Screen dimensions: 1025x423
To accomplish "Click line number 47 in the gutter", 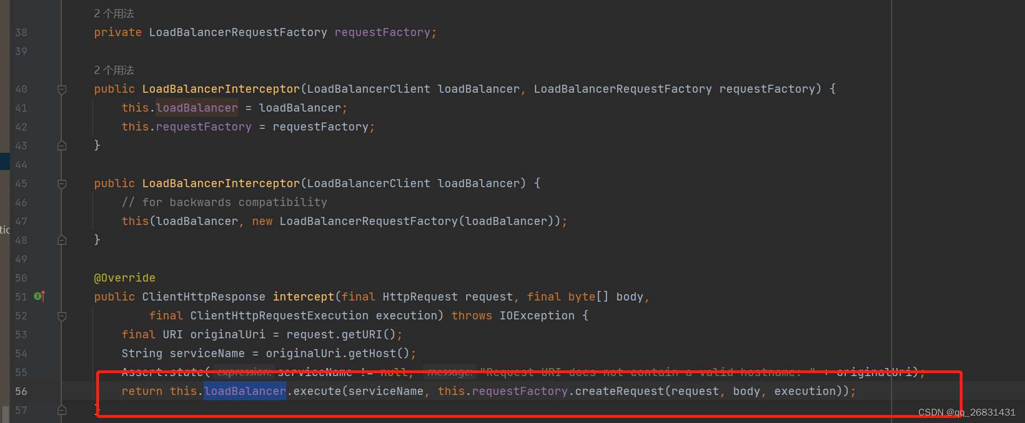I will tap(21, 221).
